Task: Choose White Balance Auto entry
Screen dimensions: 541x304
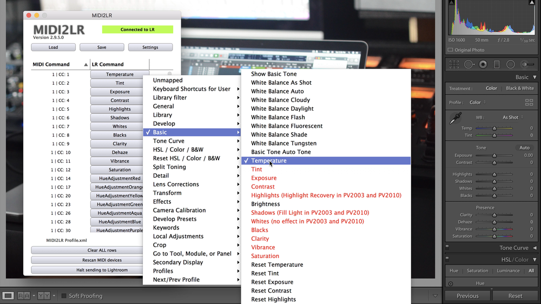Action: 326,91
